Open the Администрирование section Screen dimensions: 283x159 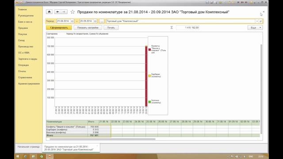(29, 83)
